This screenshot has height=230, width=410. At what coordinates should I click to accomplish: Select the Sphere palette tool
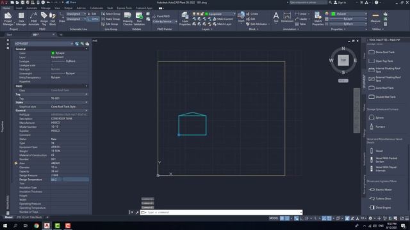(x=376, y=118)
